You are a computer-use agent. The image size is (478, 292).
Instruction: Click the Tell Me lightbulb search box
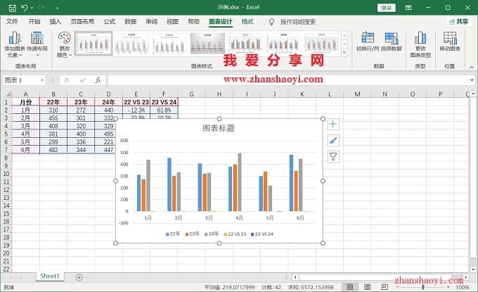[292, 22]
